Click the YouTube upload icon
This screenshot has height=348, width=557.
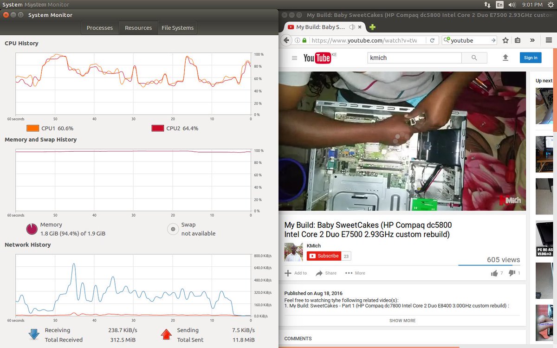505,58
